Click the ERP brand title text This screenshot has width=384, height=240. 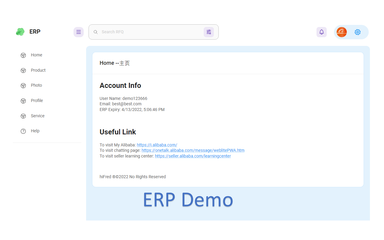pos(35,32)
